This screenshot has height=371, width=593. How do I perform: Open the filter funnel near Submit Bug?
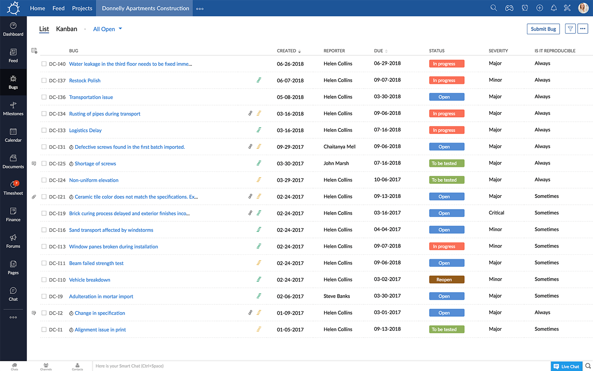[x=570, y=29]
